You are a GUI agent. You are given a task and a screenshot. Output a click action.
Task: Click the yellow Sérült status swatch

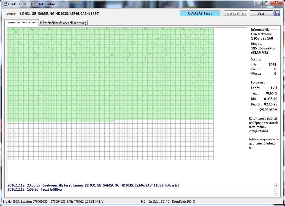[251, 69]
